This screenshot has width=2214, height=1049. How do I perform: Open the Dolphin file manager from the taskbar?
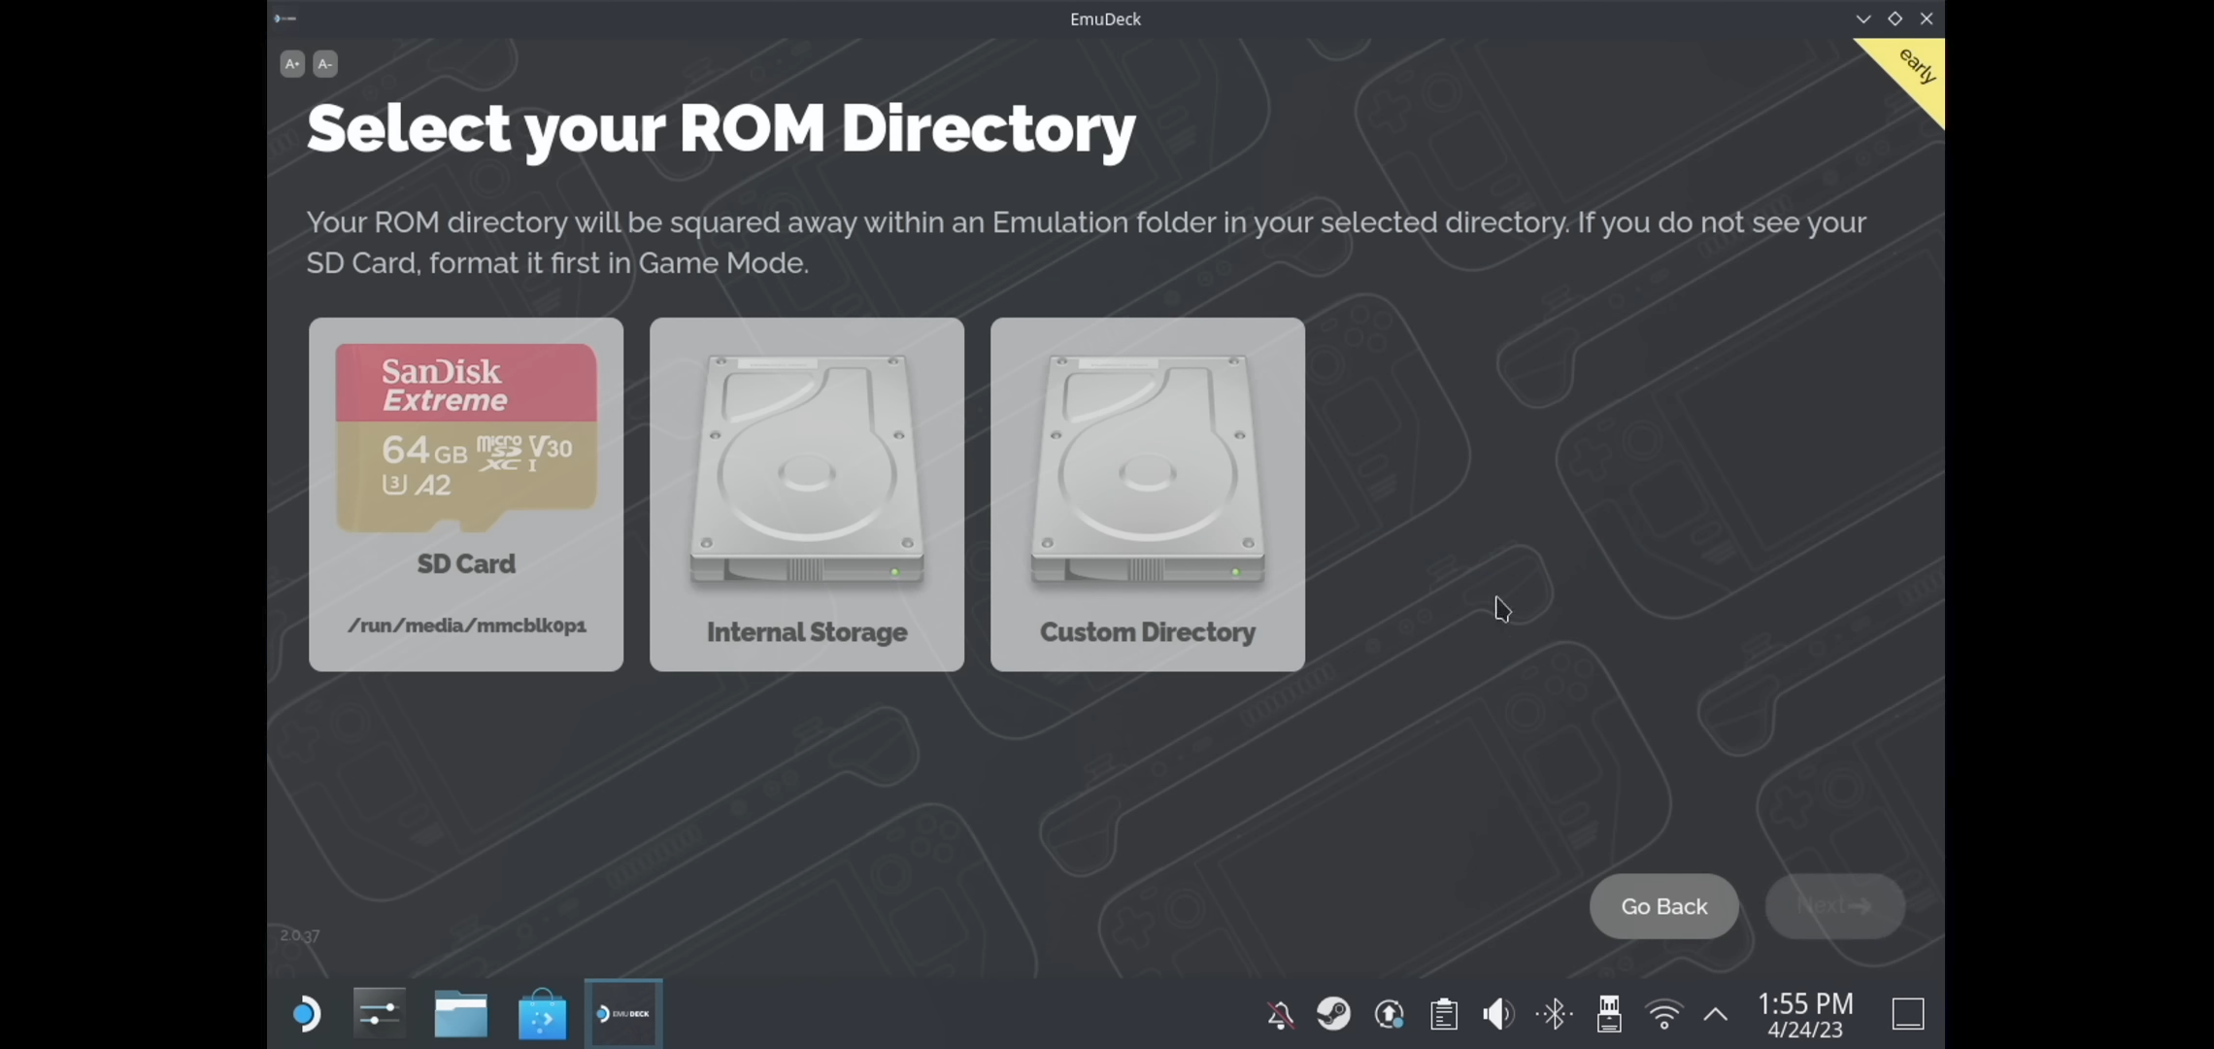(460, 1013)
